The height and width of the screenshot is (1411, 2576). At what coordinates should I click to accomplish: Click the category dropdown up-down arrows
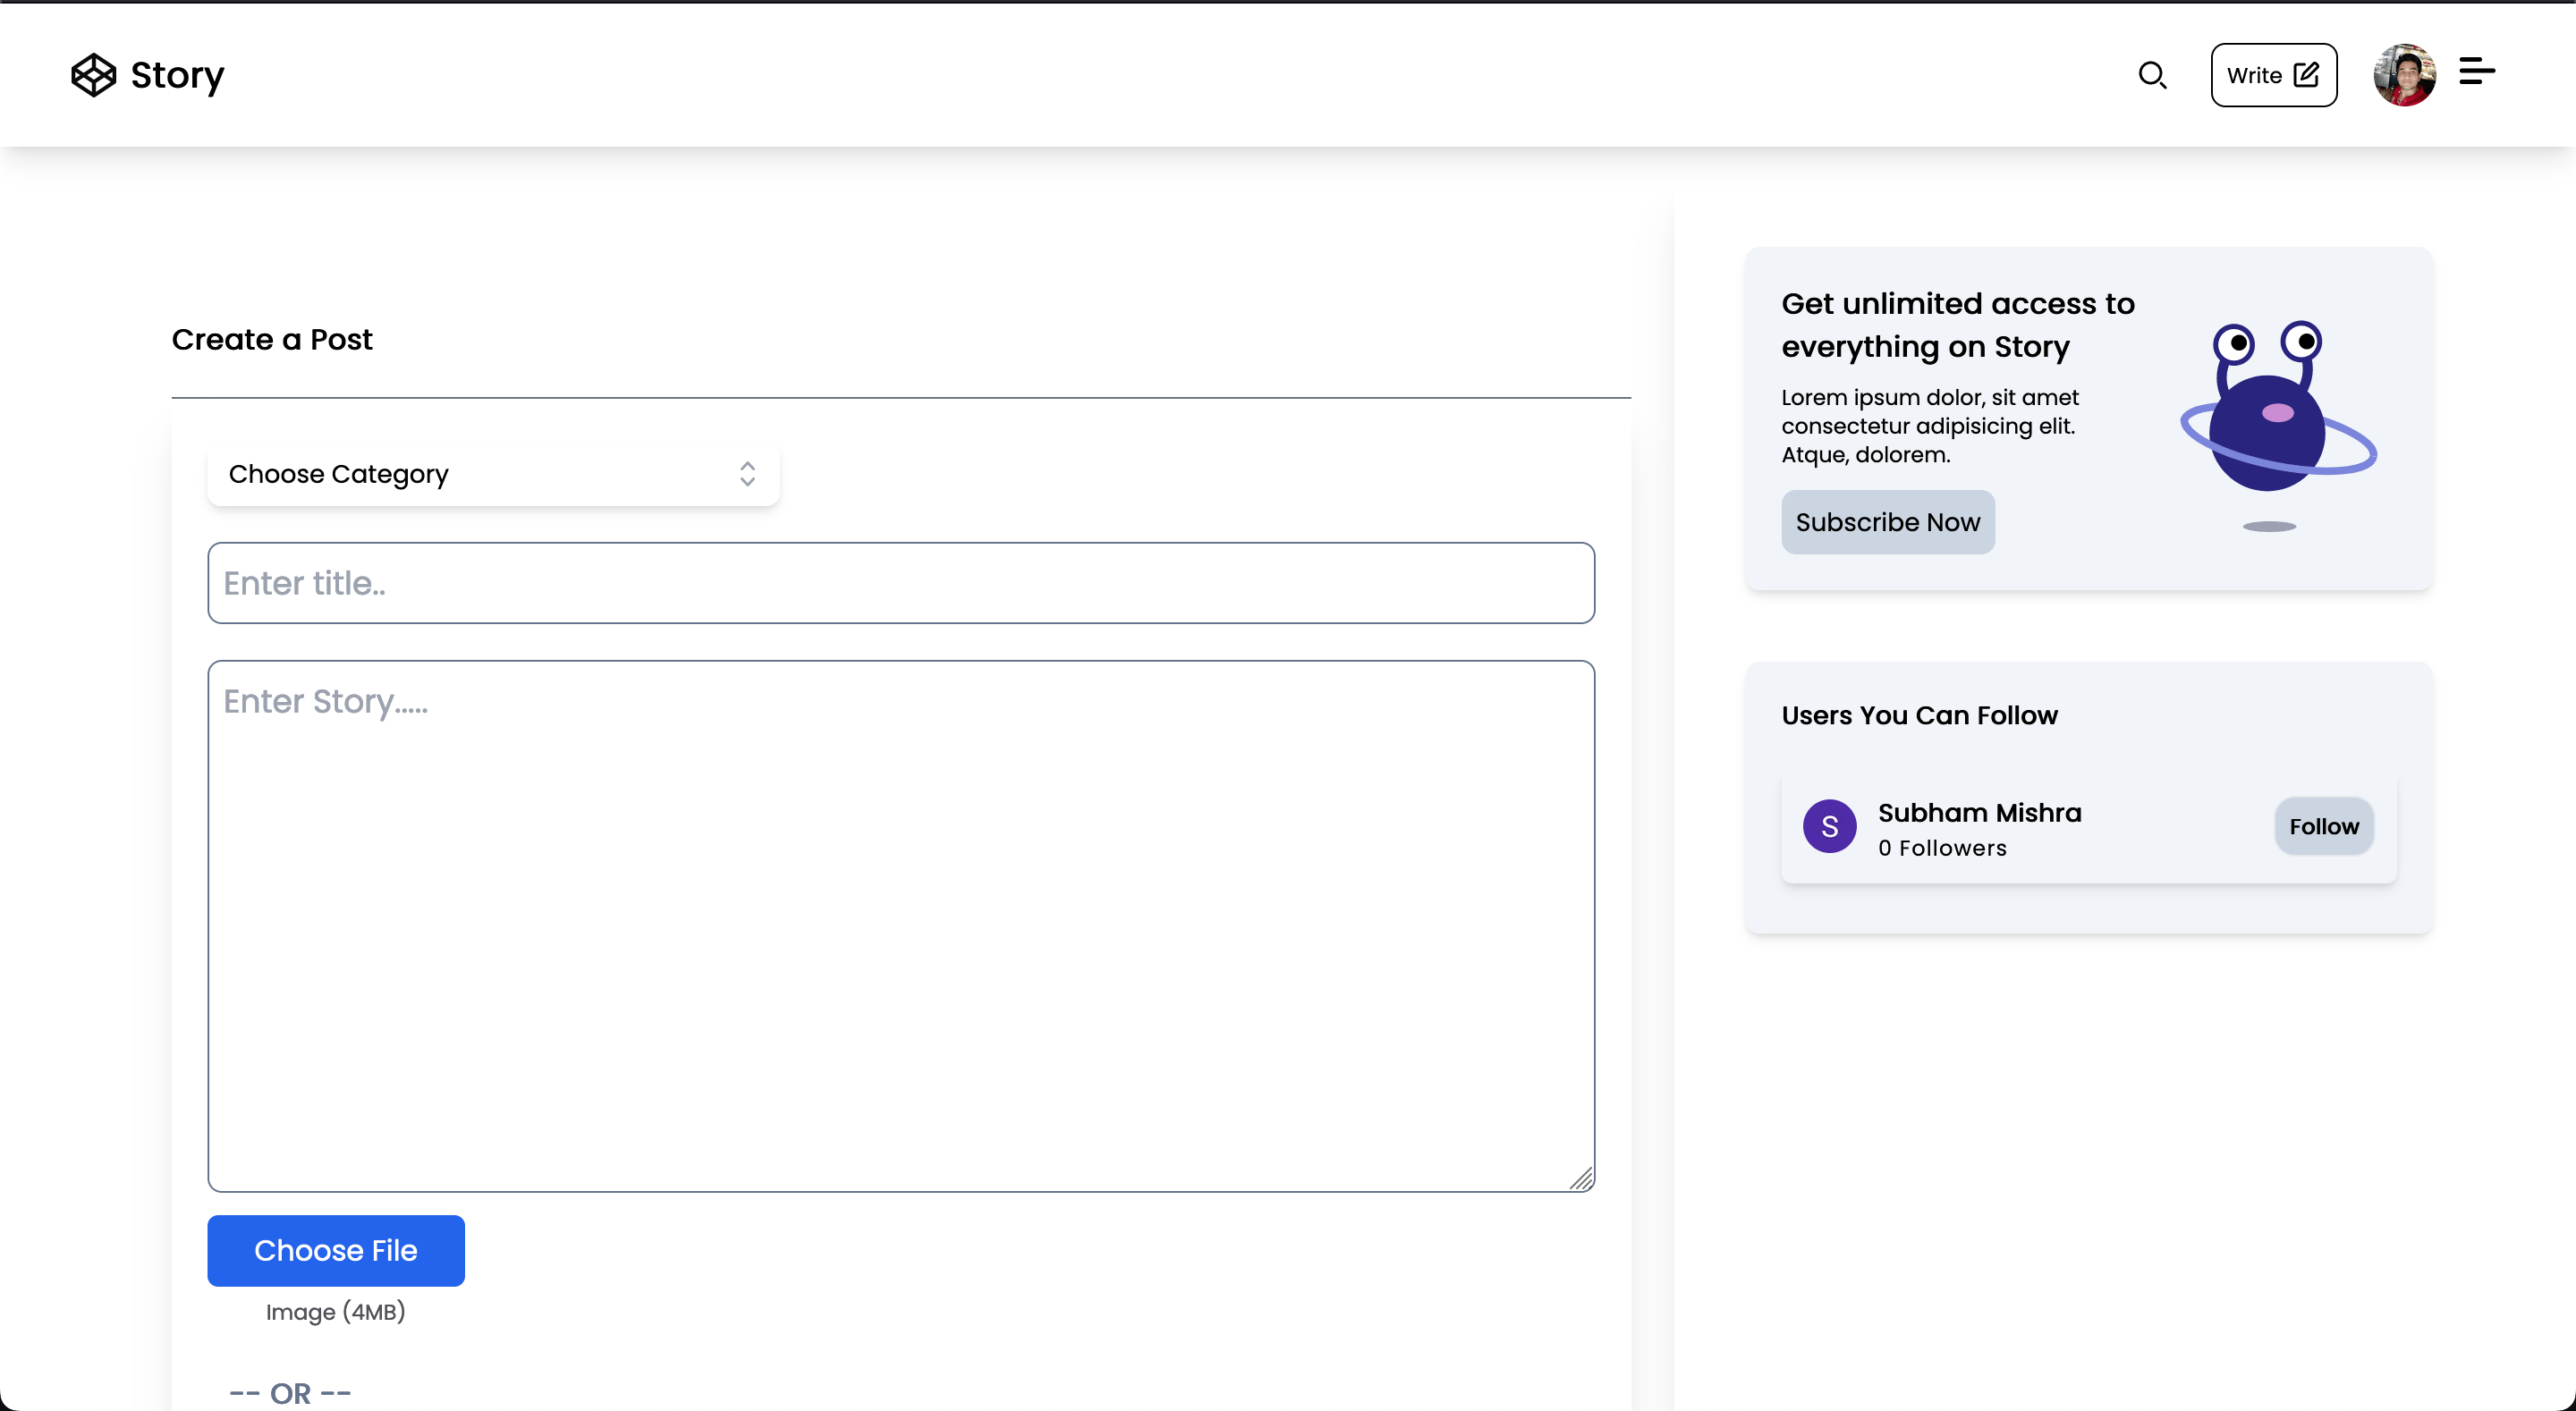coord(747,474)
